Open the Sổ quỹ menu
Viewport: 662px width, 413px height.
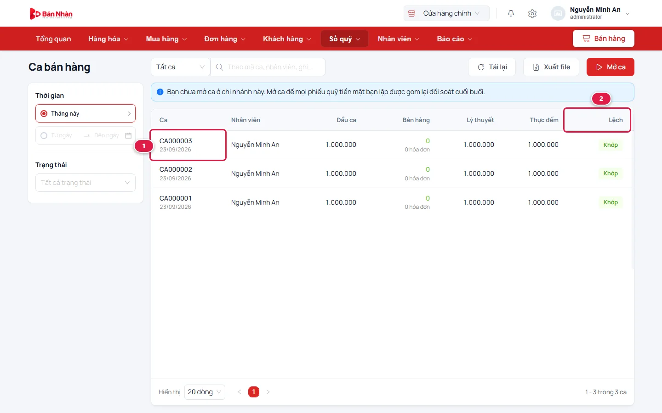345,39
